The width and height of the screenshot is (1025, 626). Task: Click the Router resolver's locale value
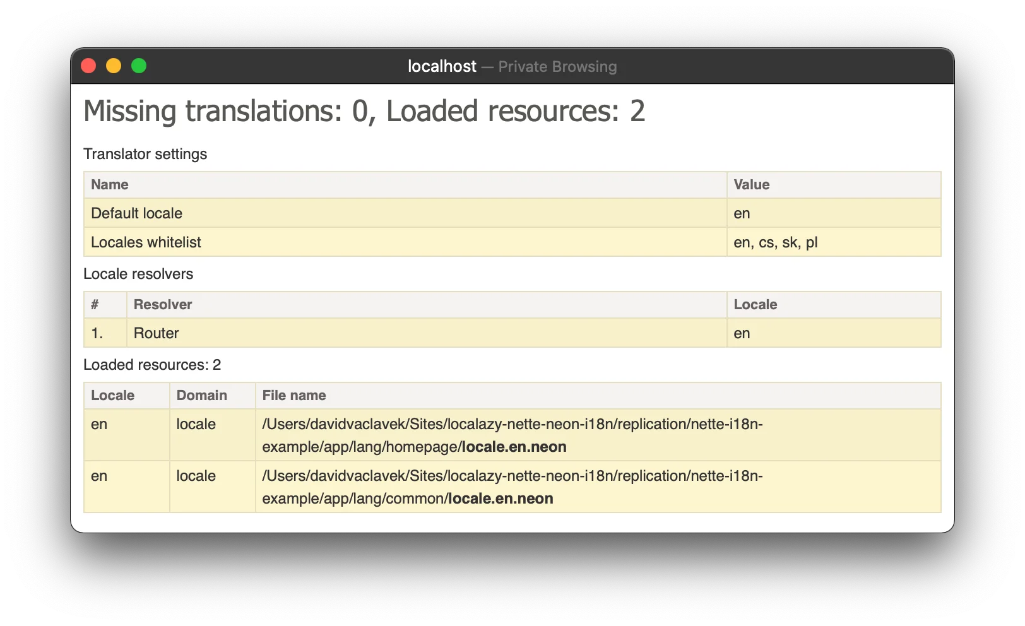(x=742, y=333)
